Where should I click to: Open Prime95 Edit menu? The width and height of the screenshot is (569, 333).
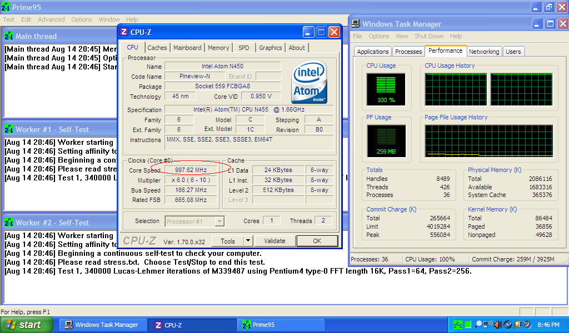26,19
